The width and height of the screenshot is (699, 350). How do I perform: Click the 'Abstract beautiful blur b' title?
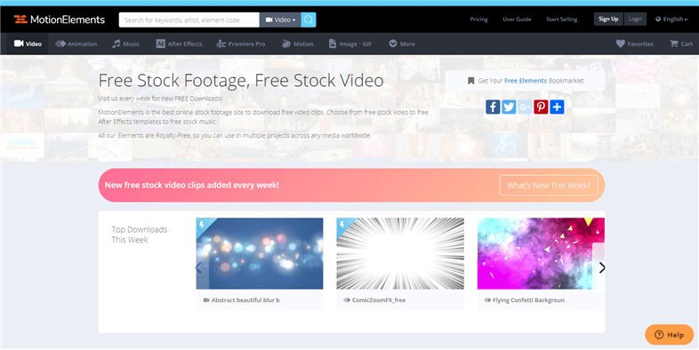[245, 300]
